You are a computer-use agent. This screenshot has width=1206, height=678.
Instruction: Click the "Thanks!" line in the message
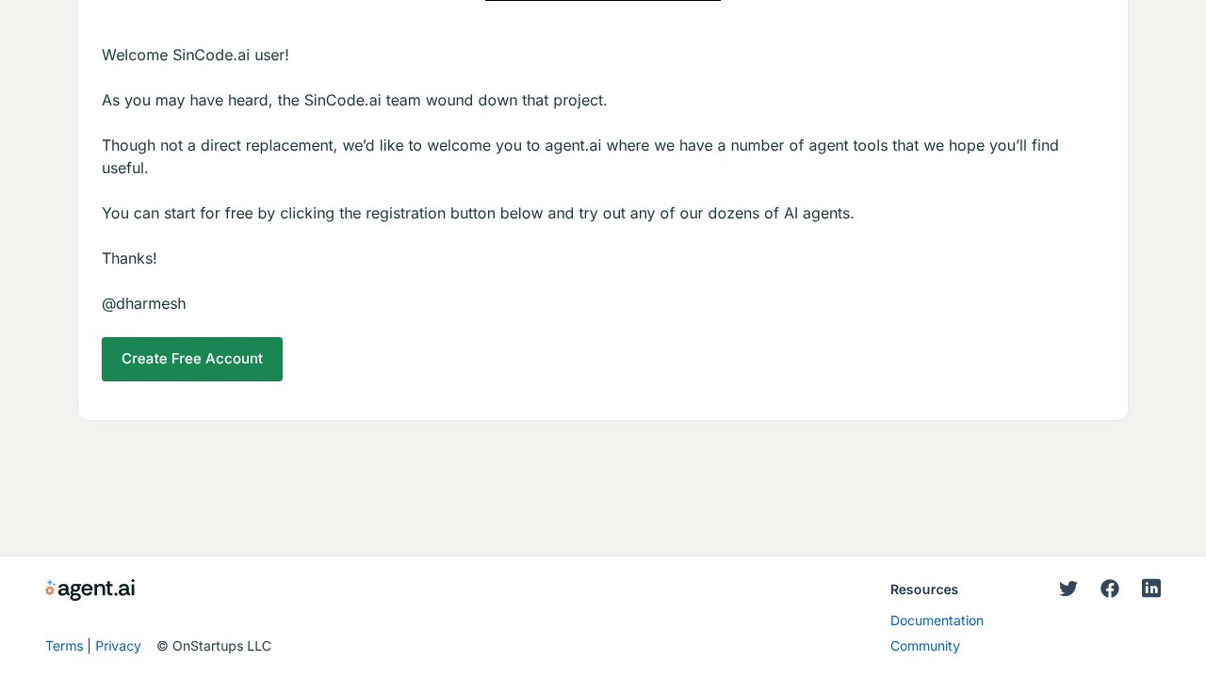point(129,258)
